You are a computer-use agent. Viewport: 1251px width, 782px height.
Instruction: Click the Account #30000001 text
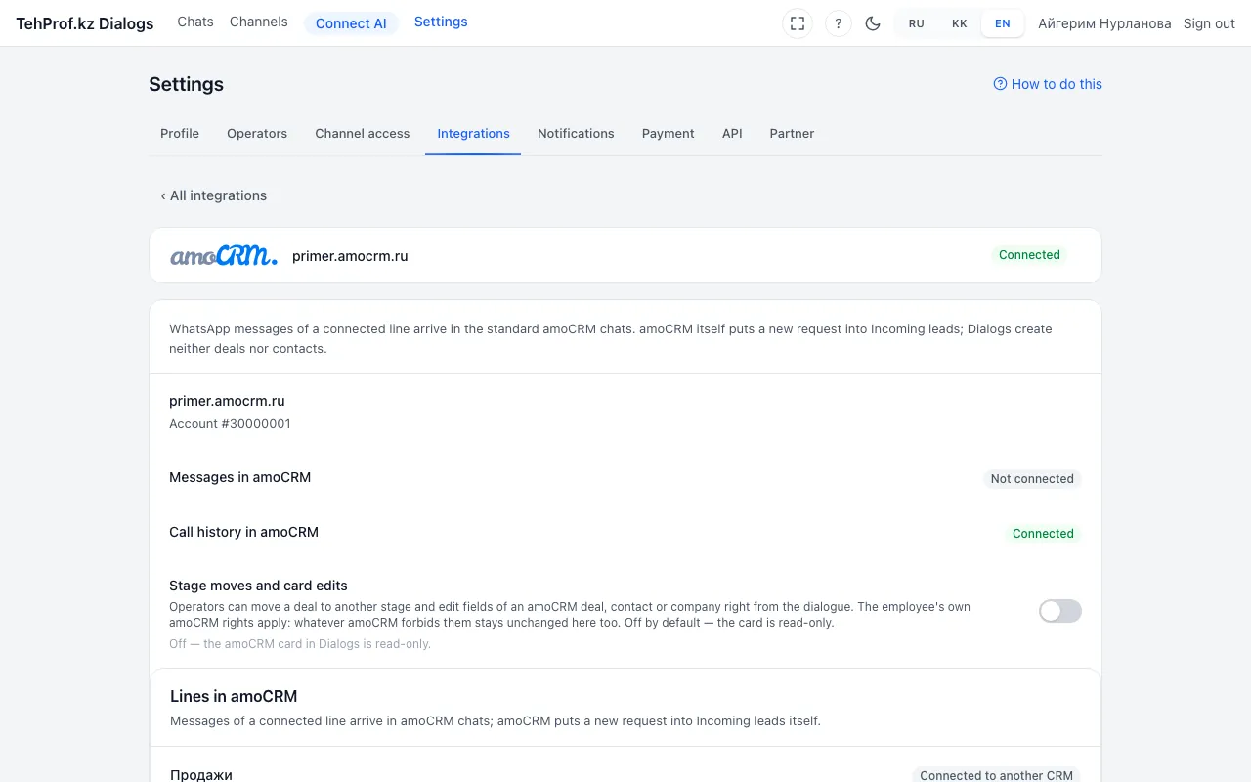pyautogui.click(x=230, y=424)
